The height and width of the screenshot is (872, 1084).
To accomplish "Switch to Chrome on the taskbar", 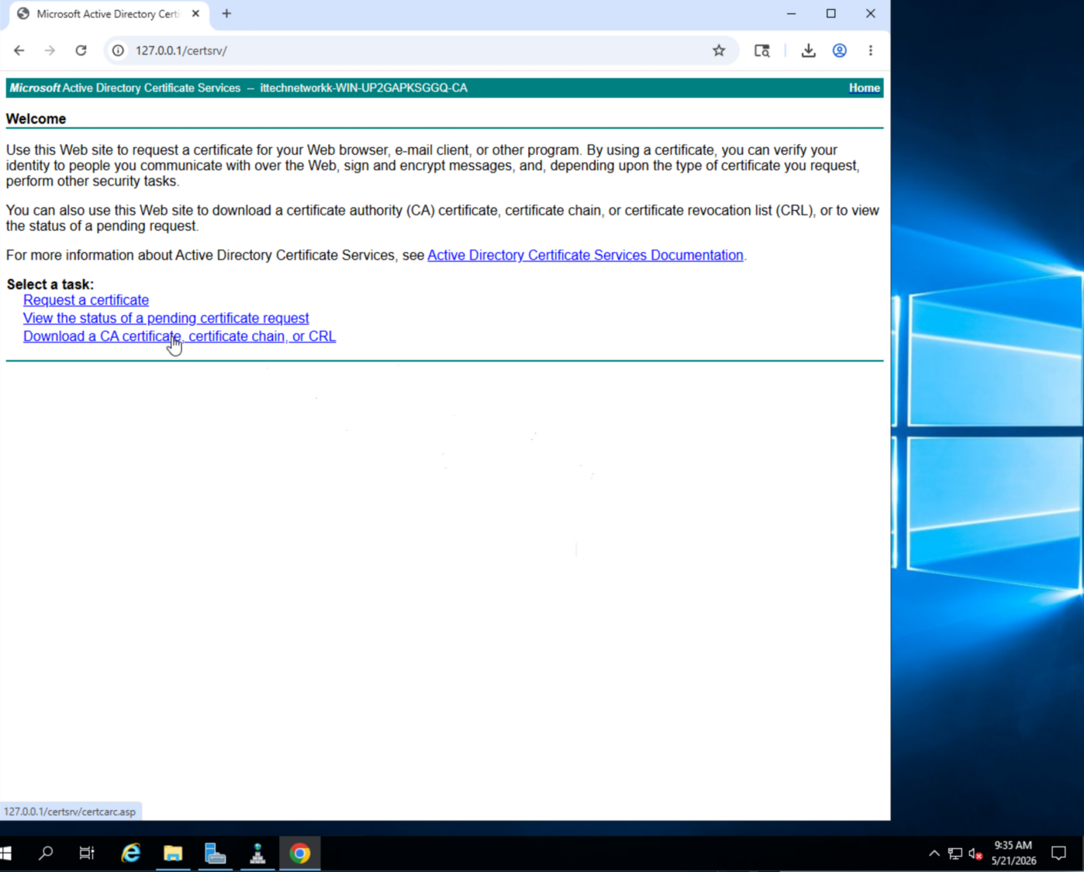I will tap(300, 853).
